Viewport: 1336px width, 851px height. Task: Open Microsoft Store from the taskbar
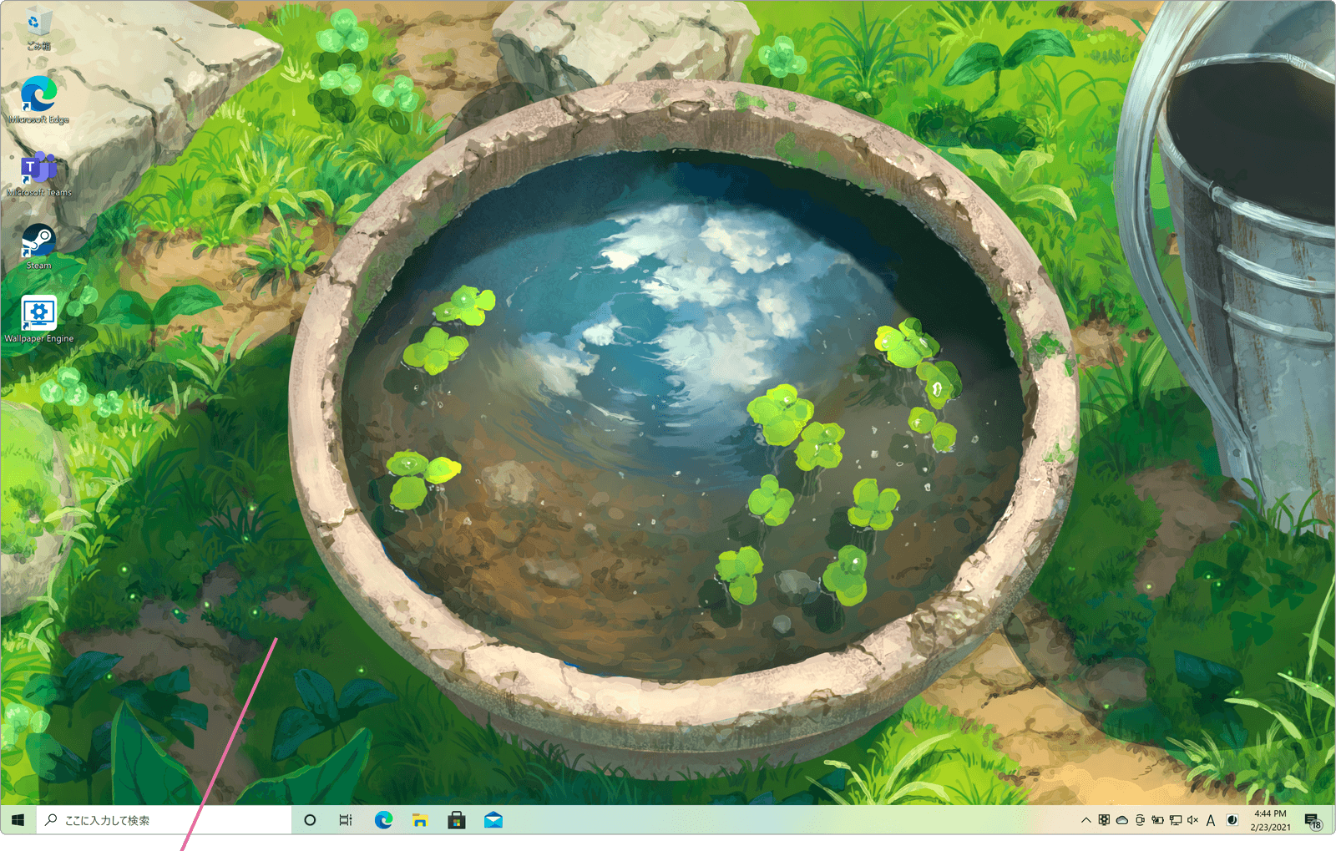(x=457, y=820)
